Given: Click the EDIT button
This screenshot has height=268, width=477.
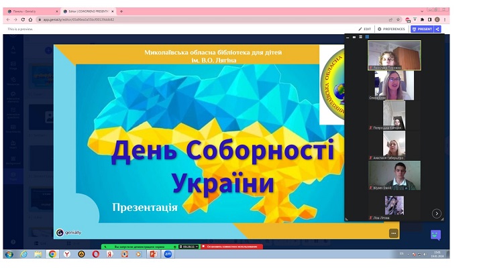Looking at the screenshot, I should (x=365, y=29).
